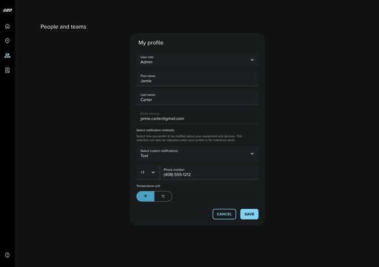Switch temperature unit to °F
This screenshot has width=379, height=267.
click(145, 197)
